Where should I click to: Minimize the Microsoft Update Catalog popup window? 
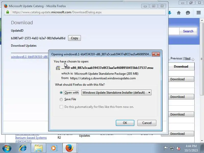tap(145, 6)
